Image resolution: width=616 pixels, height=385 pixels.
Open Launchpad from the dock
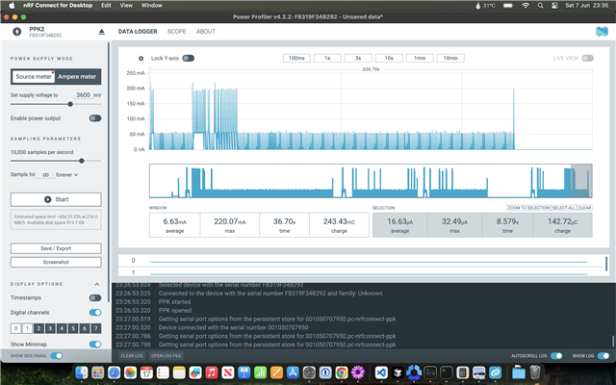[x=98, y=372]
